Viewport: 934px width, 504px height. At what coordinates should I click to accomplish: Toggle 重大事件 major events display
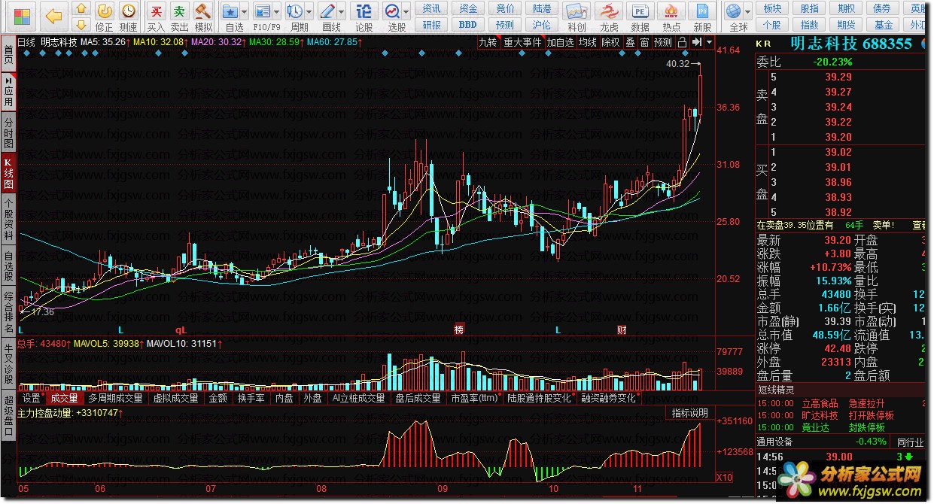[x=523, y=42]
